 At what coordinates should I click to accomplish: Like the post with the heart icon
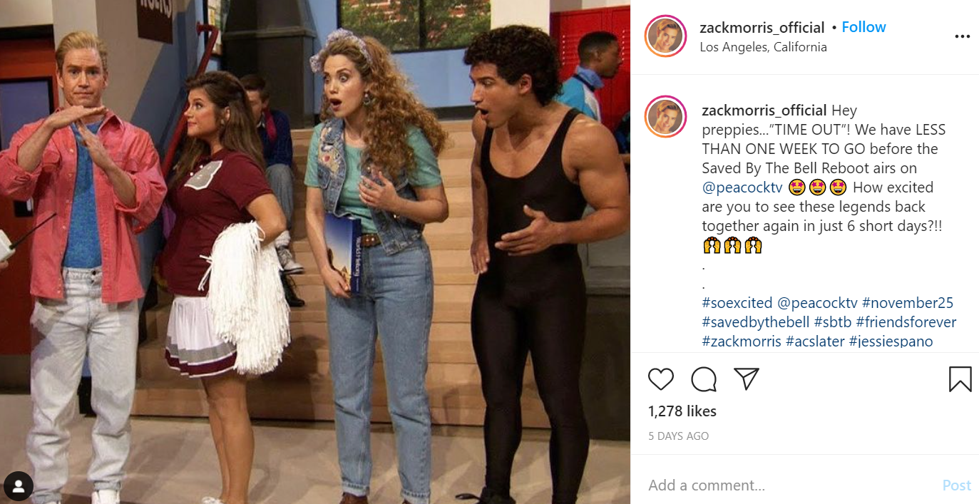pos(661,379)
